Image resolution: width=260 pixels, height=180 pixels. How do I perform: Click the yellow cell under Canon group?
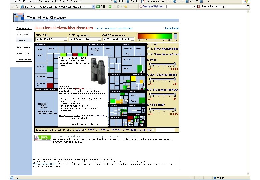(x=133, y=79)
